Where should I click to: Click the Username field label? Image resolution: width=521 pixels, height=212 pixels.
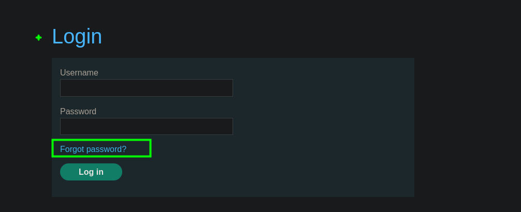point(79,73)
